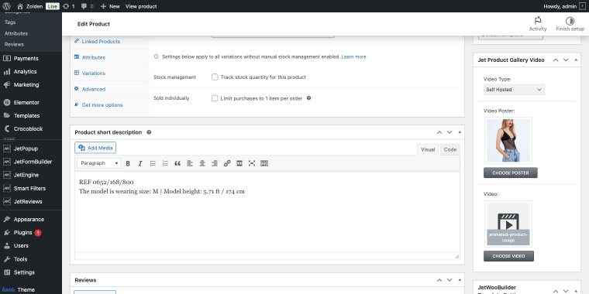This screenshot has height=294, width=589.
Task: Open the Activity panel flag icon
Action: [538, 21]
